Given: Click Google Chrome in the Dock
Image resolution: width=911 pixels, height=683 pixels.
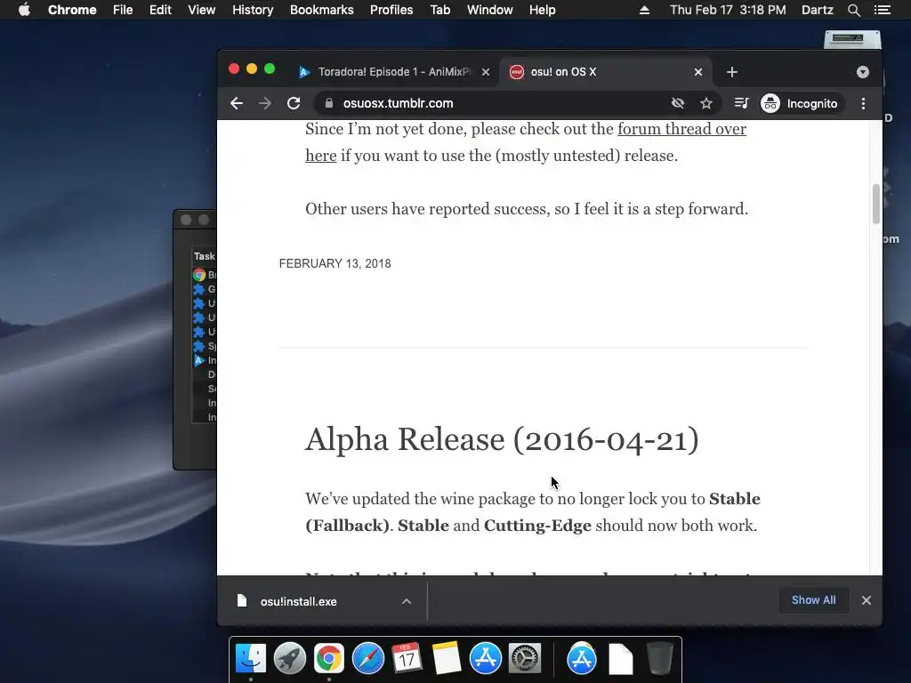Looking at the screenshot, I should pos(329,659).
